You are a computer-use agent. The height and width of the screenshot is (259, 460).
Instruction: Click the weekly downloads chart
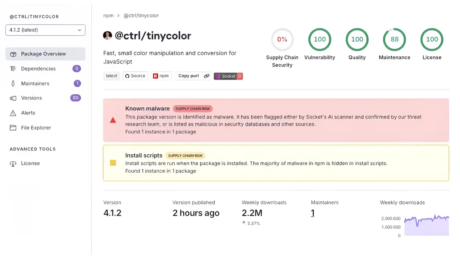pos(426,226)
